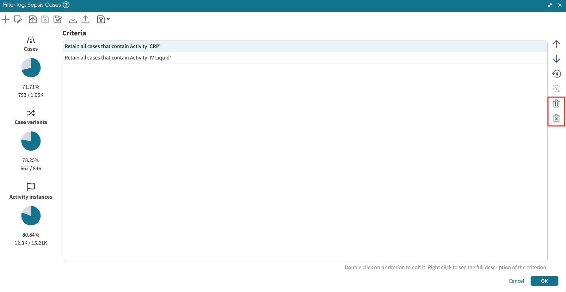Image resolution: width=566 pixels, height=292 pixels.
Task: Click the edit criterion pencil icon
Action: click(18, 20)
